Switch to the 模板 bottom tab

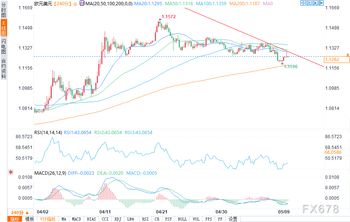(x=29, y=219)
